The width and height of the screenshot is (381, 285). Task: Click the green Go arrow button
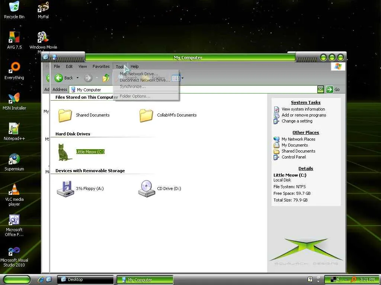(330, 89)
